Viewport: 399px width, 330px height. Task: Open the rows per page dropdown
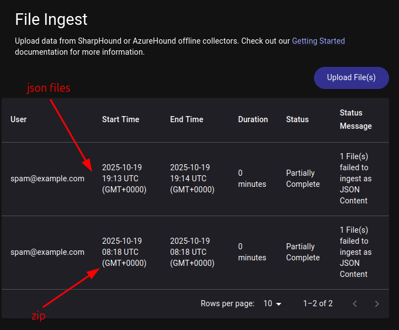[272, 303]
